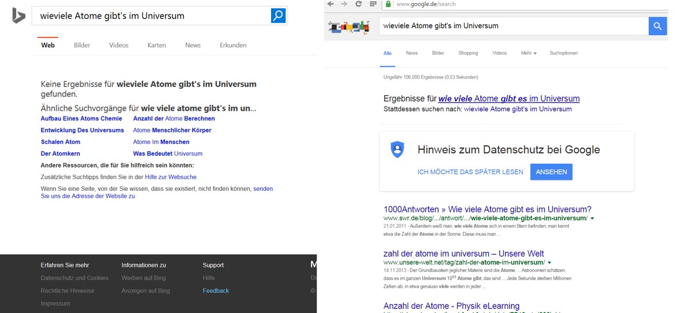Search instead for original 'wieviele Atome gibt's' link
Viewport: 692px width, 313px height.
click(x=518, y=109)
